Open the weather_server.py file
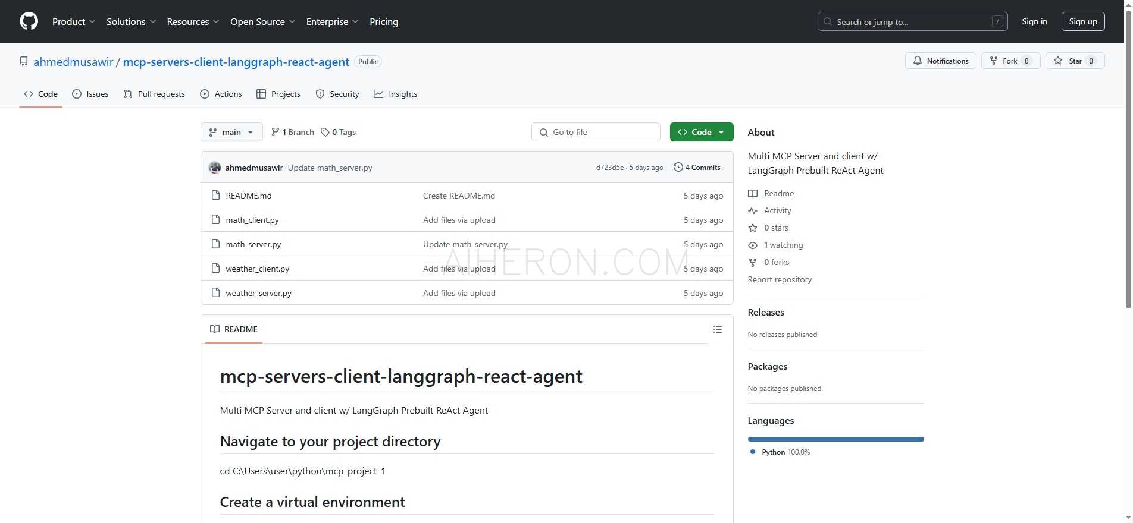 (259, 293)
